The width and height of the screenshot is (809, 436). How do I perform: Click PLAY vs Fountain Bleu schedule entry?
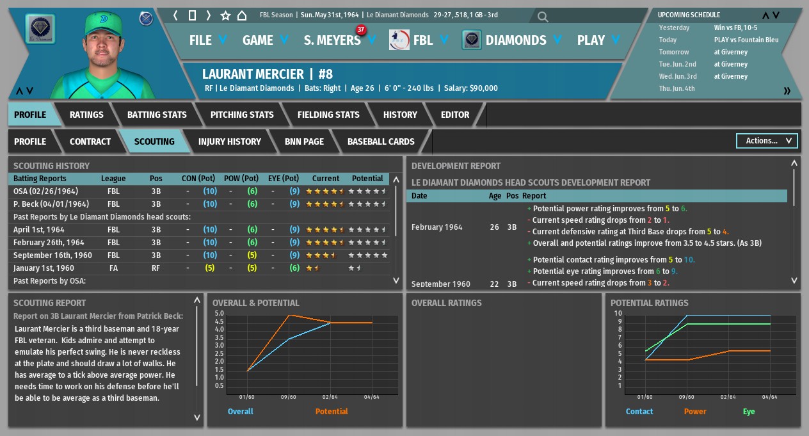tap(746, 40)
